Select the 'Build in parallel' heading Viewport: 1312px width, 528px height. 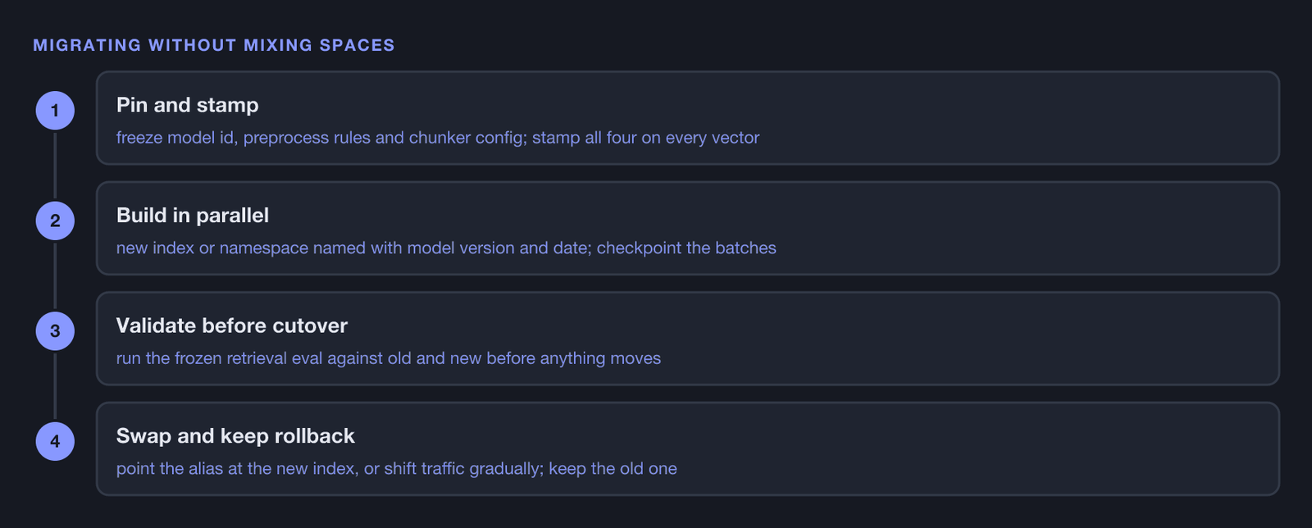193,215
